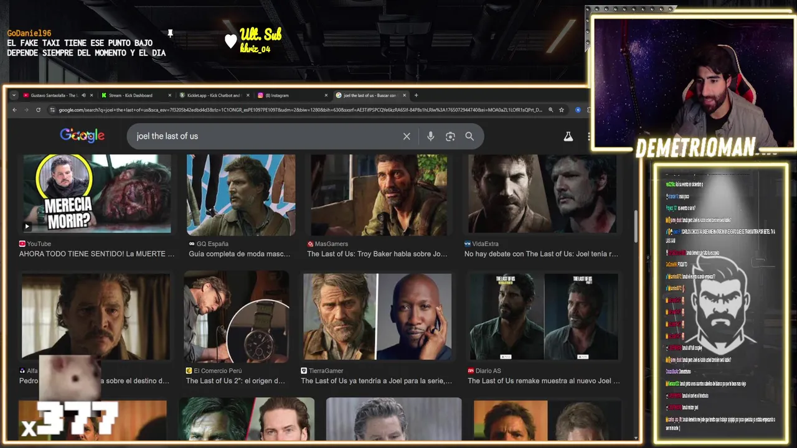Open the VidaExtra side-by-side Joel thumbnail

pos(542,194)
